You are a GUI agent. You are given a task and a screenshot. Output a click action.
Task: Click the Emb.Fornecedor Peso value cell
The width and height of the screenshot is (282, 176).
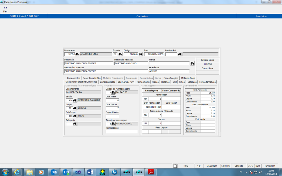click(208, 93)
